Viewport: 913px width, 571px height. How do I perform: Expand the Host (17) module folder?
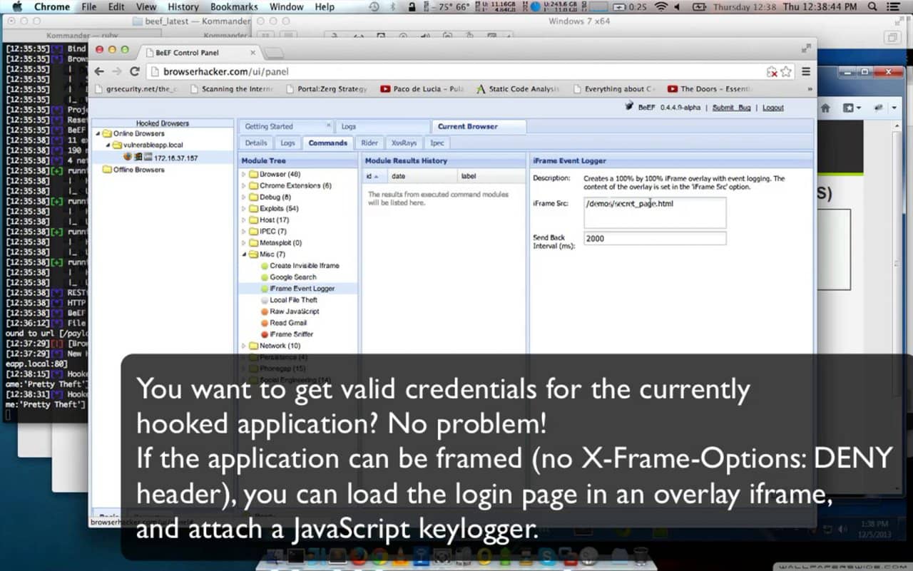point(244,220)
